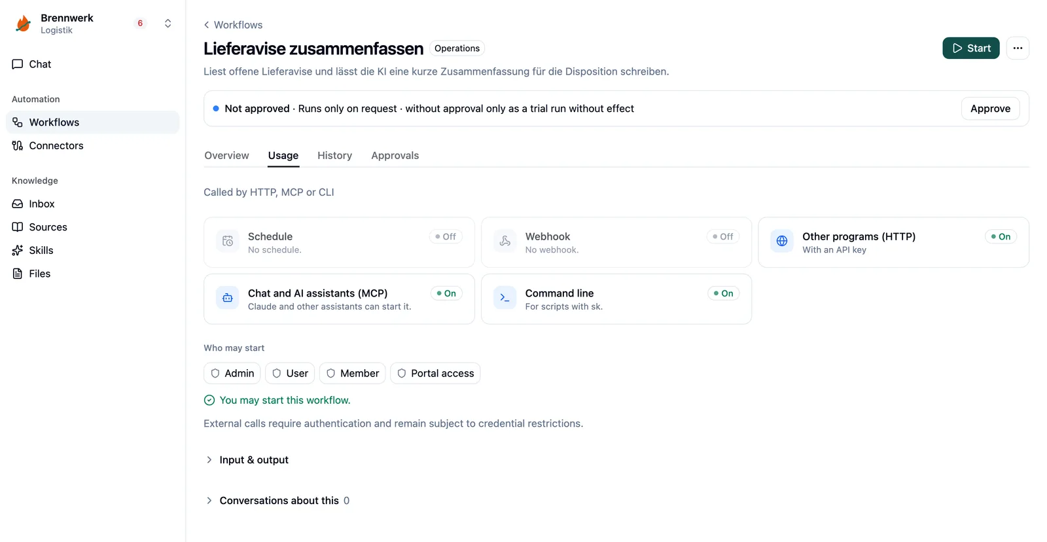Open the History tab
1047x542 pixels.
(x=334, y=156)
